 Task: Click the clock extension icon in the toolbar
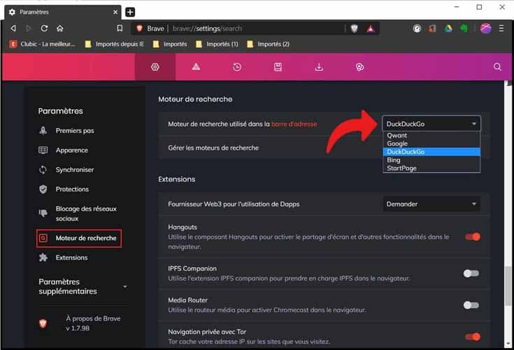point(417,29)
